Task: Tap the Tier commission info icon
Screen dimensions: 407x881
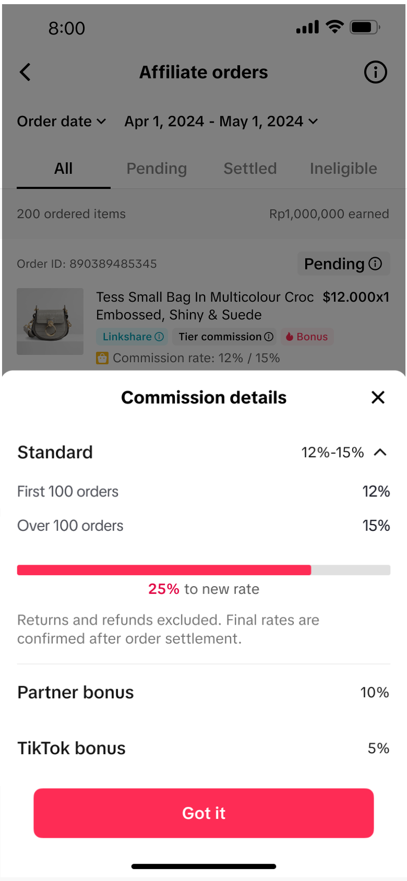Action: tap(269, 337)
